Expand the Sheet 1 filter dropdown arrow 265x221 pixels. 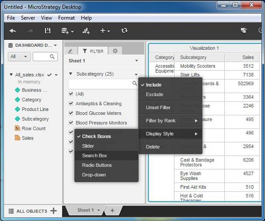point(136,61)
